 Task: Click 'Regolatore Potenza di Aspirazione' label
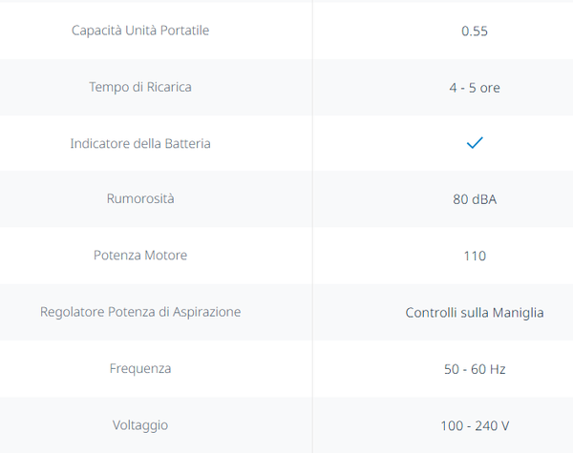(140, 312)
